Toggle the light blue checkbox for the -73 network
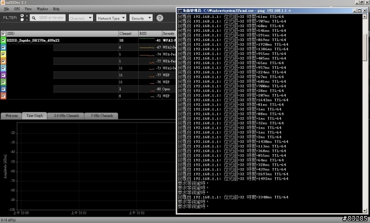370x223 pixels. [3, 68]
